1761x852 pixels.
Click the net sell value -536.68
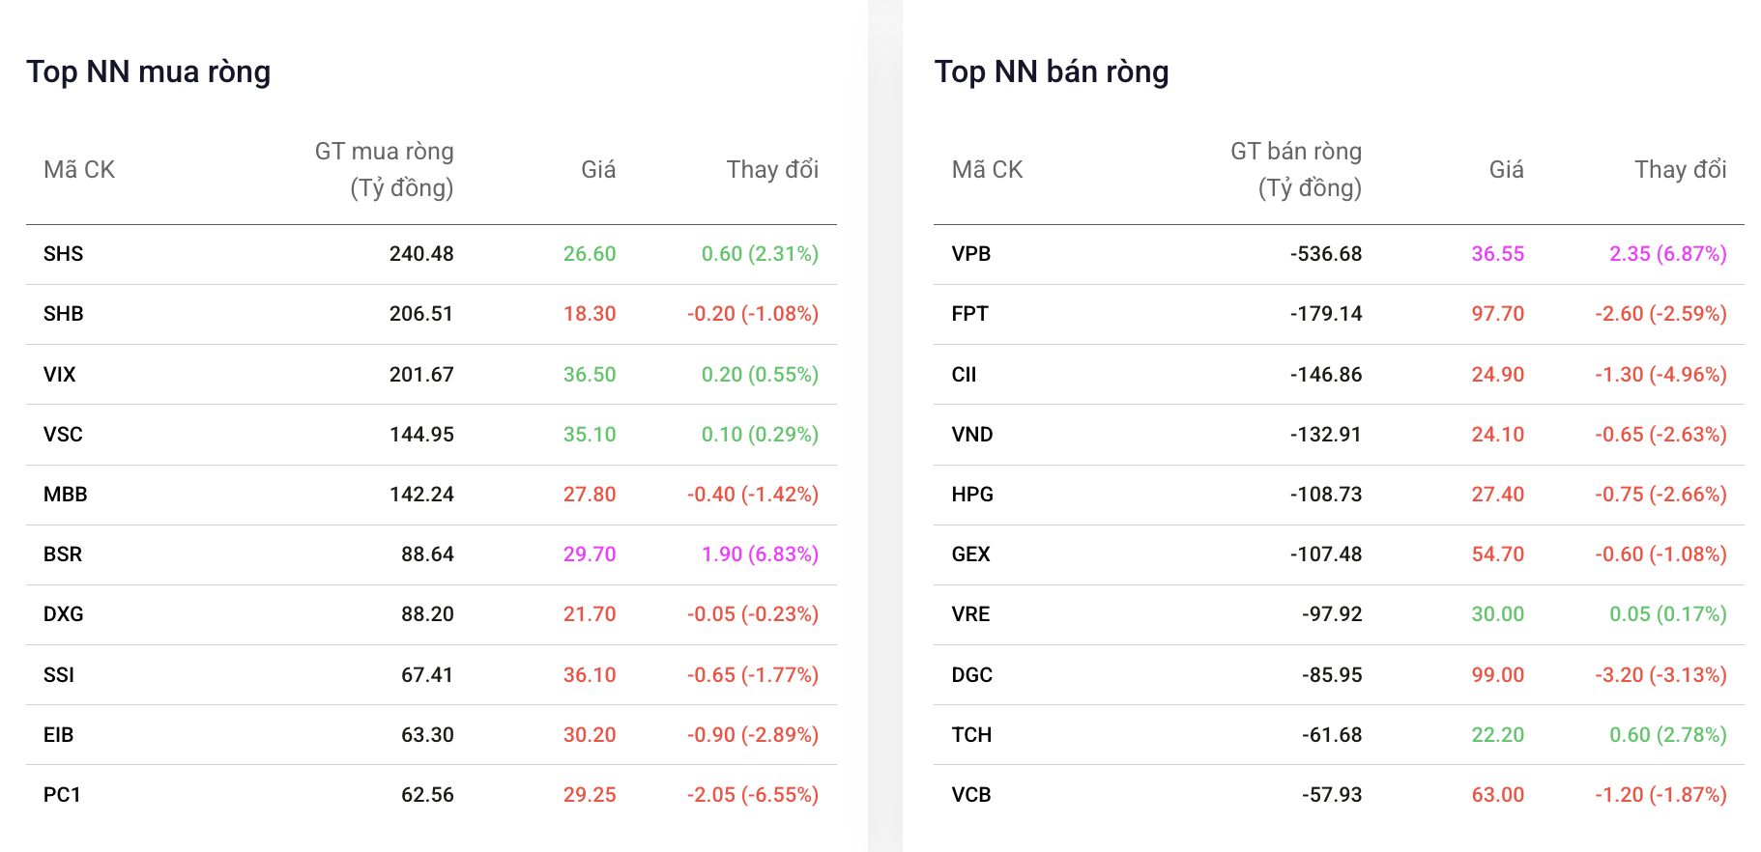[1325, 254]
